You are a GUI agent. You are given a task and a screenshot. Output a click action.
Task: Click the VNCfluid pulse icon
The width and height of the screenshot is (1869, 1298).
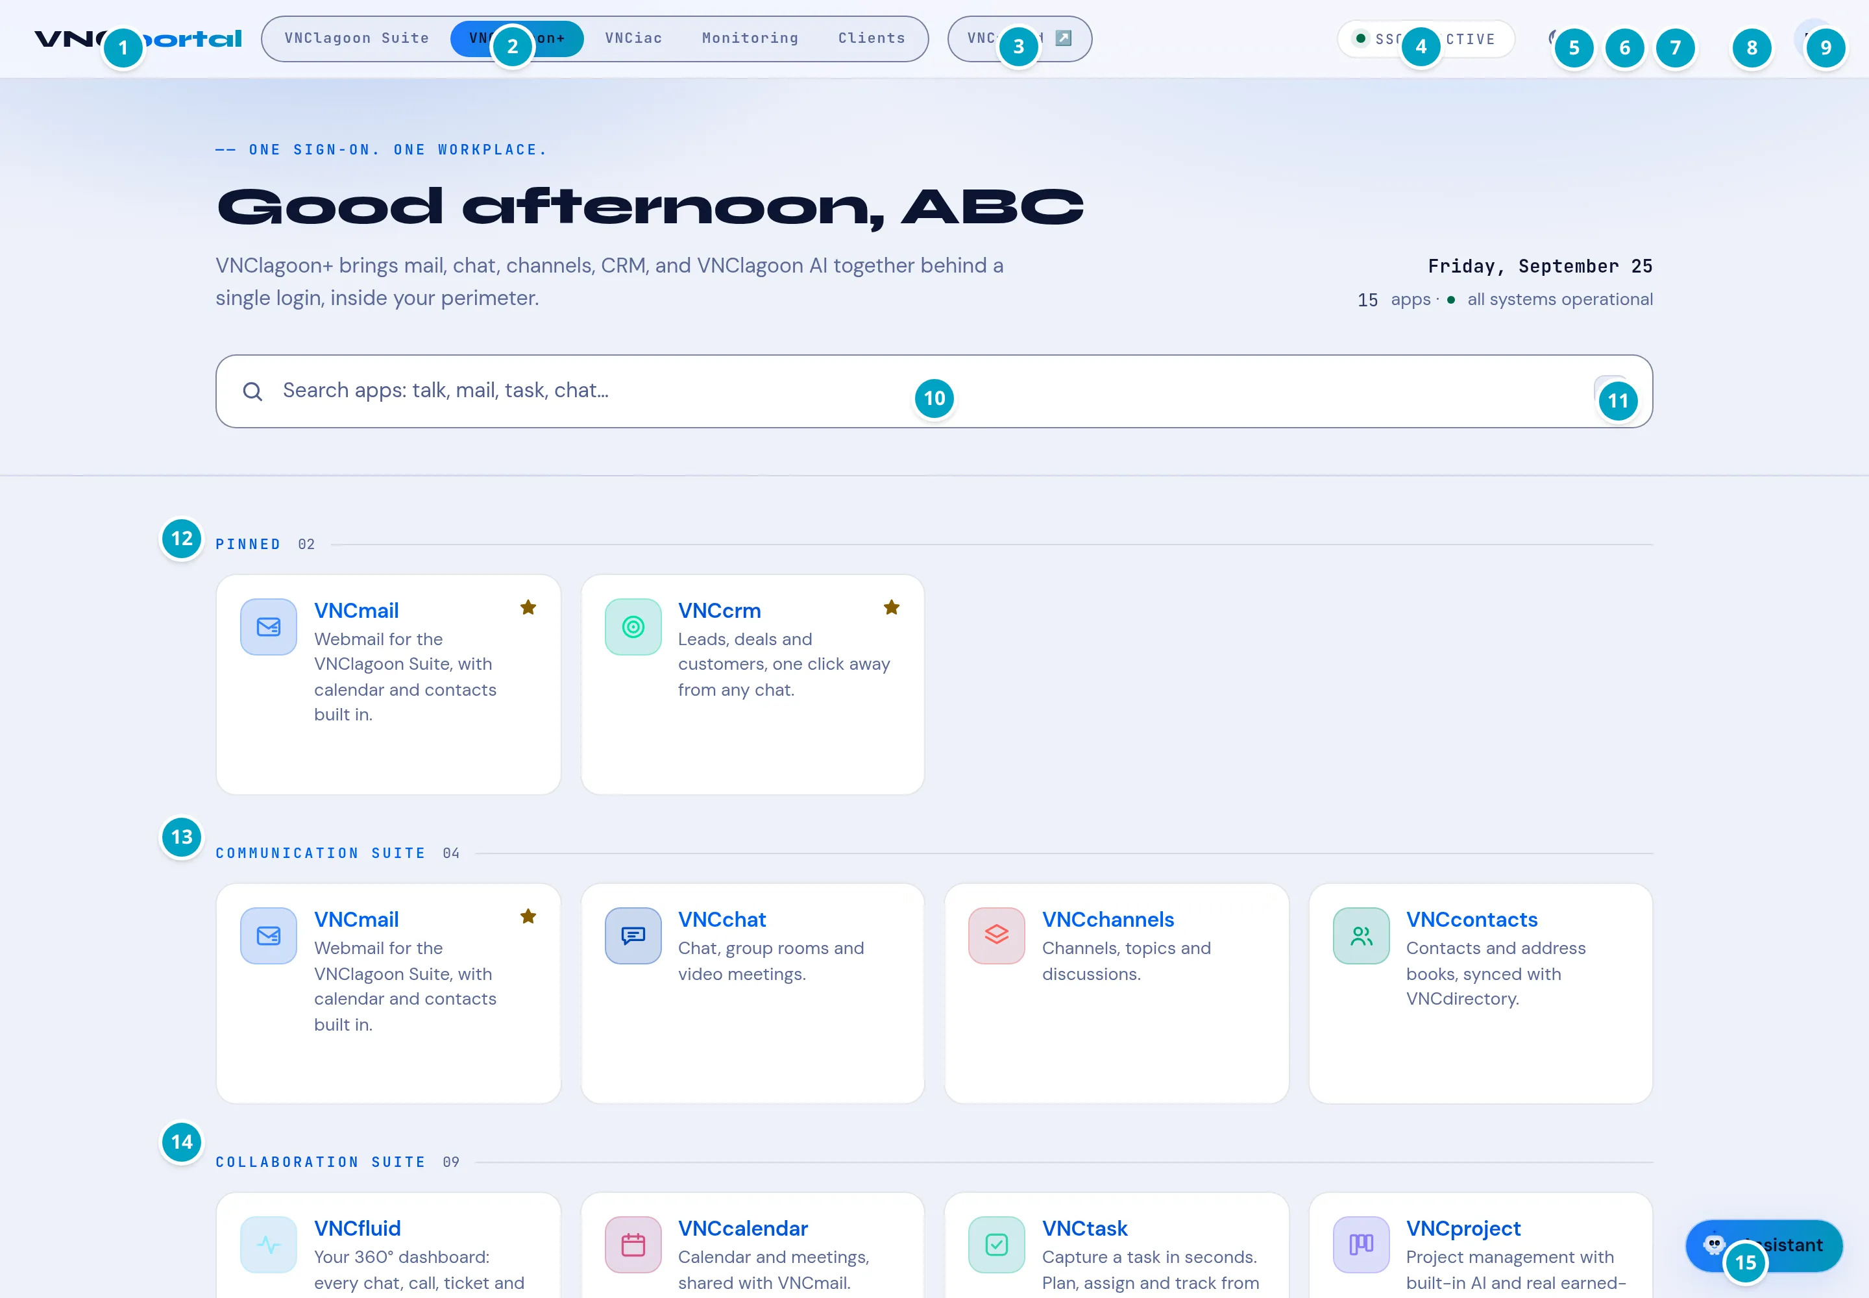tap(269, 1245)
